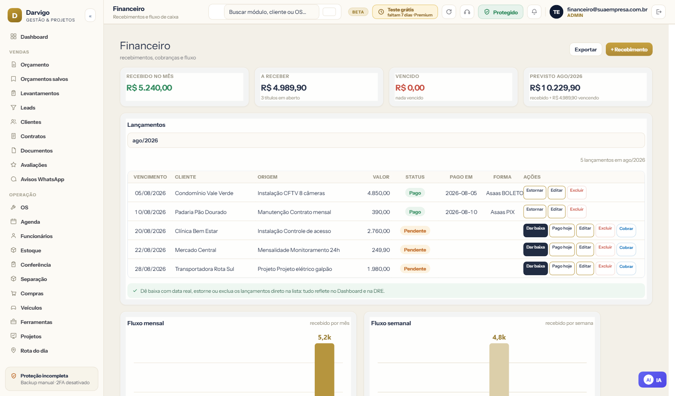Estornar the Padaria Pão Dourado entry
The height and width of the screenshot is (396, 675).
tap(535, 211)
